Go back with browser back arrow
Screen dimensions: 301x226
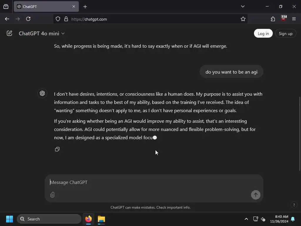coord(7,19)
